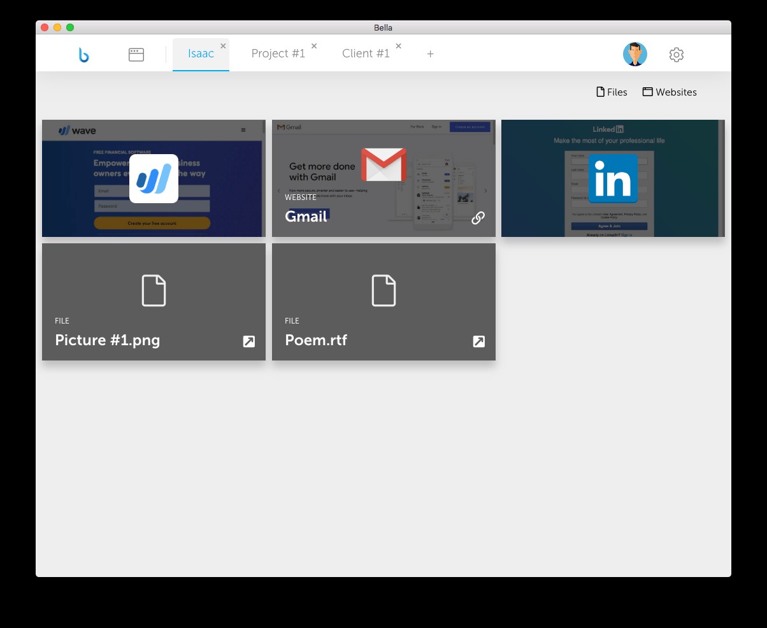Close the Project #1 tab
This screenshot has height=628, width=767.
point(314,46)
